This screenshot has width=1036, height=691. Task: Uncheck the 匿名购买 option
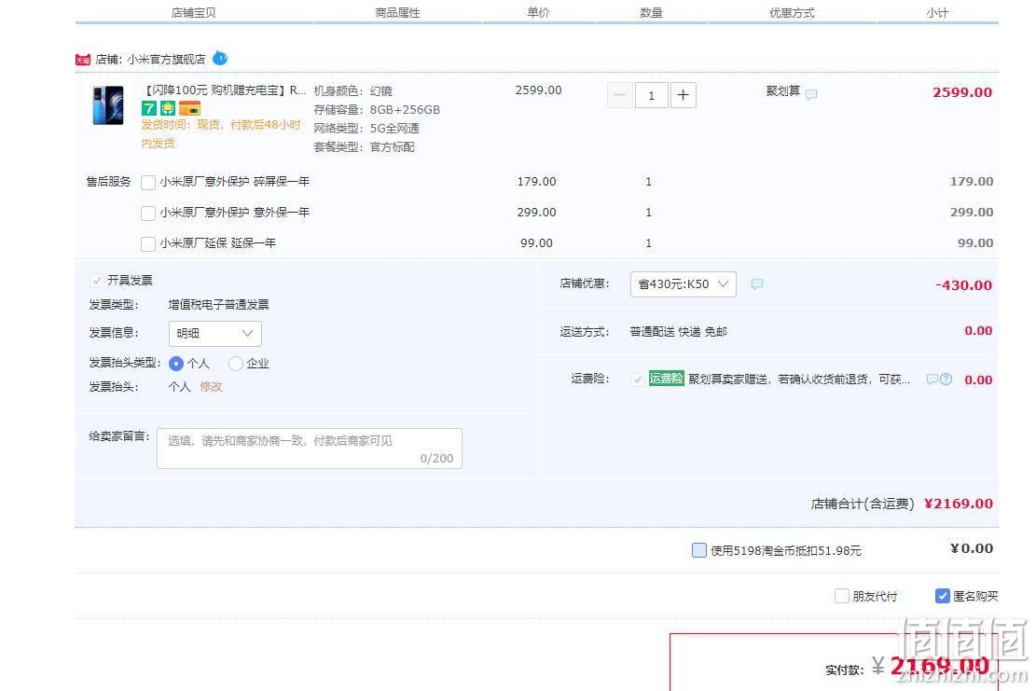point(943,596)
